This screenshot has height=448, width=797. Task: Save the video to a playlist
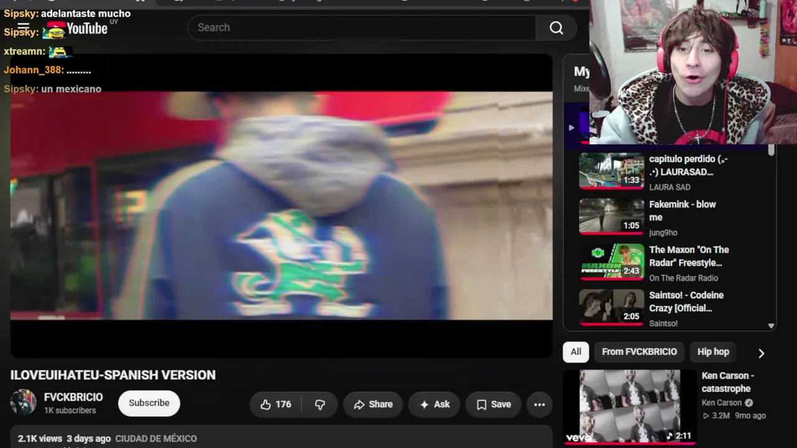coord(493,404)
